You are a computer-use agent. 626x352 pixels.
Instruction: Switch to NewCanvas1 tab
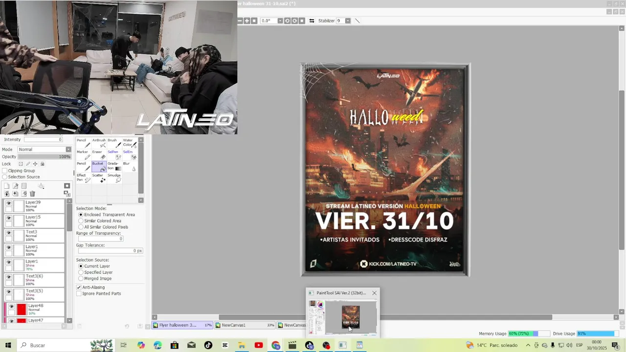pos(246,325)
